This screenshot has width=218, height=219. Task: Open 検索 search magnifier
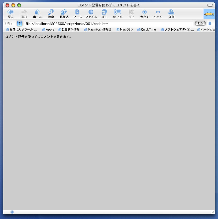tap(51, 14)
